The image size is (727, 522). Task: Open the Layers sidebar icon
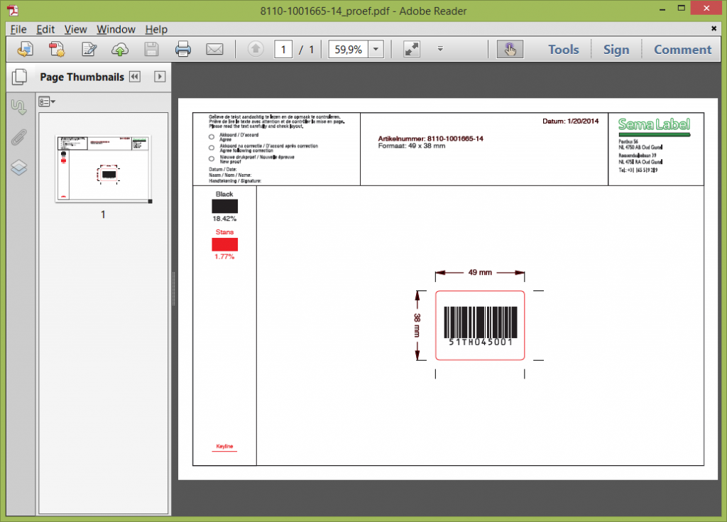pos(19,168)
